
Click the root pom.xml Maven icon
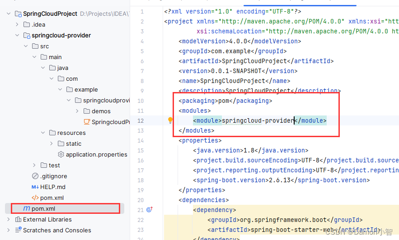pyautogui.click(x=27, y=208)
